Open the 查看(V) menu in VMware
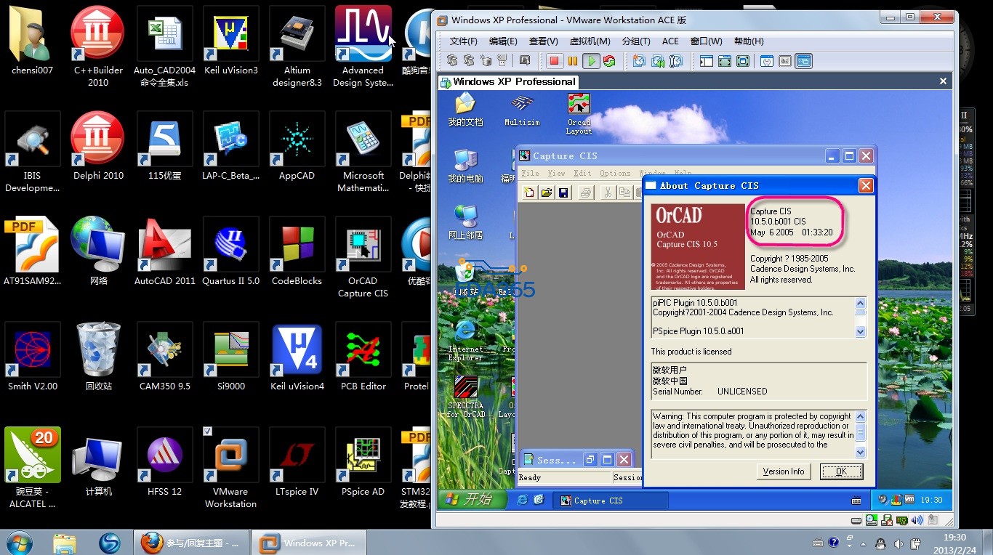Image resolution: width=993 pixels, height=555 pixels. [x=543, y=41]
